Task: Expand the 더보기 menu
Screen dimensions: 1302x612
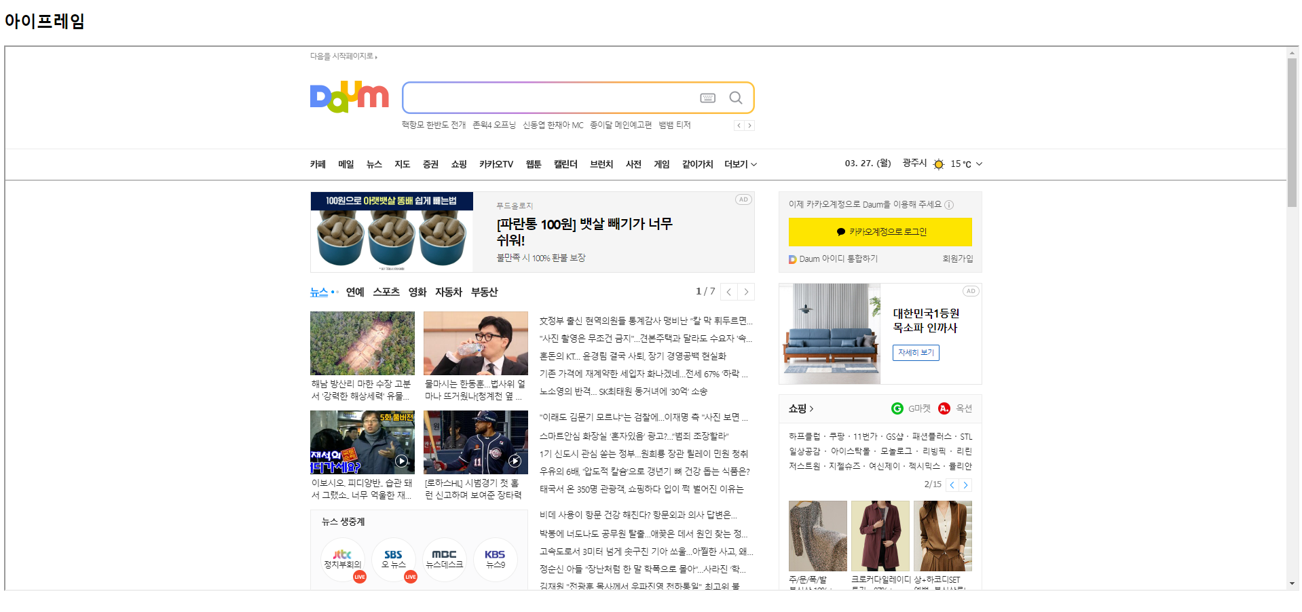Action: point(740,164)
